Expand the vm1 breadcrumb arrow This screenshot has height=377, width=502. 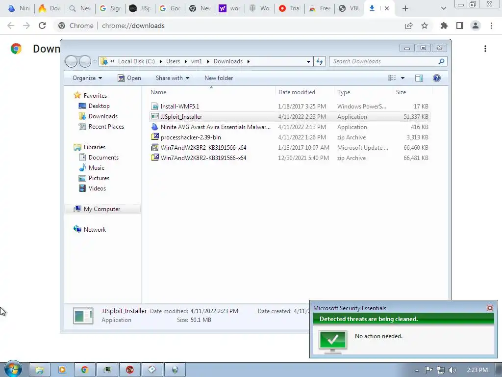click(208, 61)
